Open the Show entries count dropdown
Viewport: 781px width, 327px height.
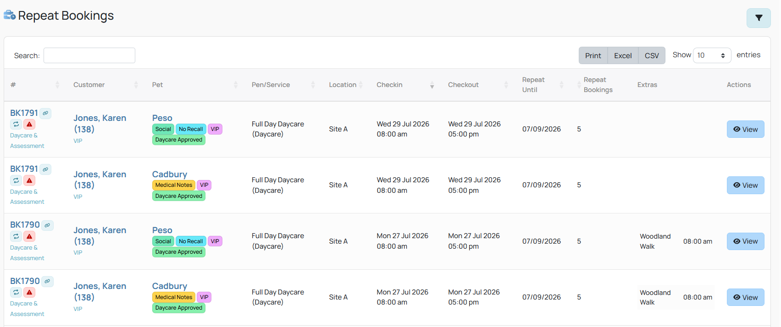pyautogui.click(x=712, y=55)
